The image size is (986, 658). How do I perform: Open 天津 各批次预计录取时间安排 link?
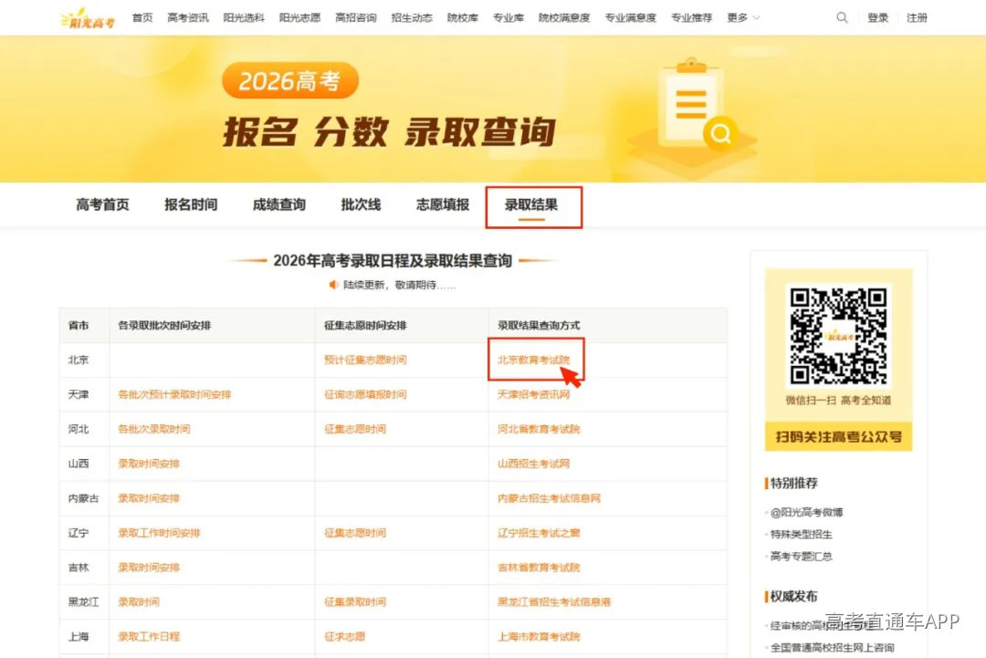click(x=174, y=394)
